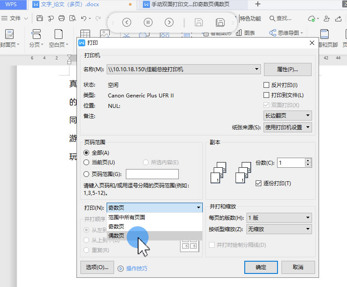Image resolution: width=347 pixels, height=287 pixels.
Task: Open the printer name dropdown
Action: coord(257,69)
